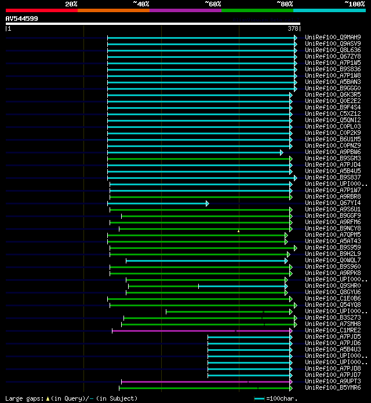The image size is (371, 403).
Task: Open hit UniRef100_A9RBR8
Action: tap(333, 196)
